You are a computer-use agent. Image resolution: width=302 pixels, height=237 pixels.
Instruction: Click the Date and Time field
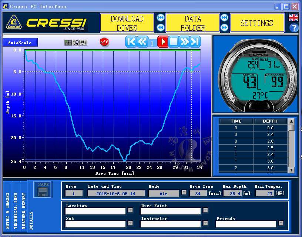coord(116,193)
